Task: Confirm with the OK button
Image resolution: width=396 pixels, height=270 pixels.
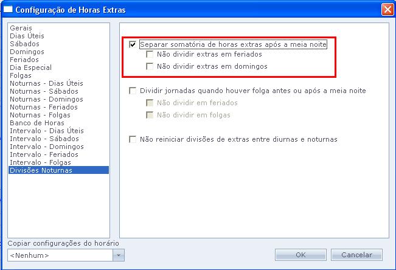Action: [x=300, y=255]
